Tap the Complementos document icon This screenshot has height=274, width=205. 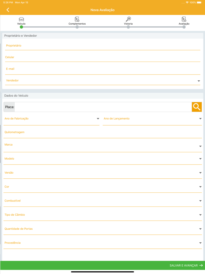click(77, 19)
